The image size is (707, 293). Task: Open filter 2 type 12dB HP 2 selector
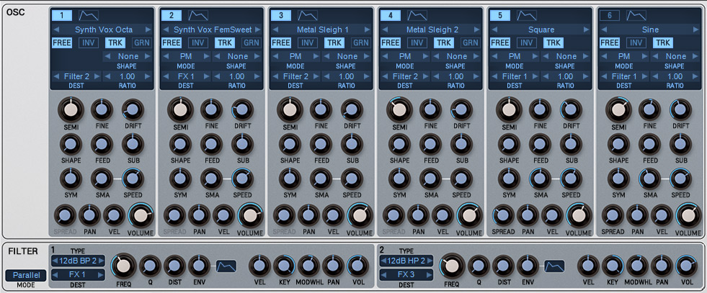coord(407,261)
